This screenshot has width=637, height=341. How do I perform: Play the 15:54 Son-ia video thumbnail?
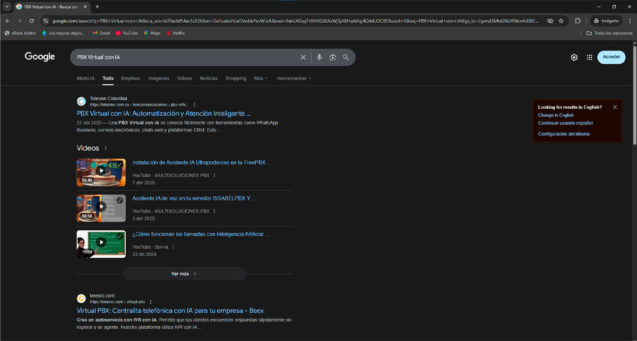click(x=101, y=244)
